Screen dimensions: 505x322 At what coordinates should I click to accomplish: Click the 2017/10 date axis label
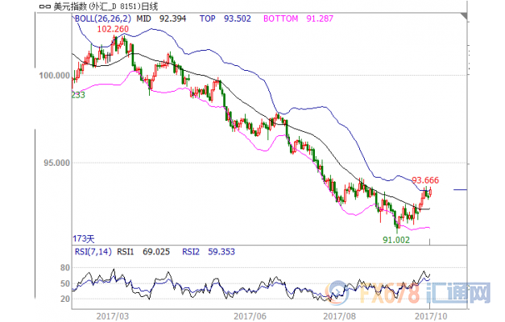(431, 316)
